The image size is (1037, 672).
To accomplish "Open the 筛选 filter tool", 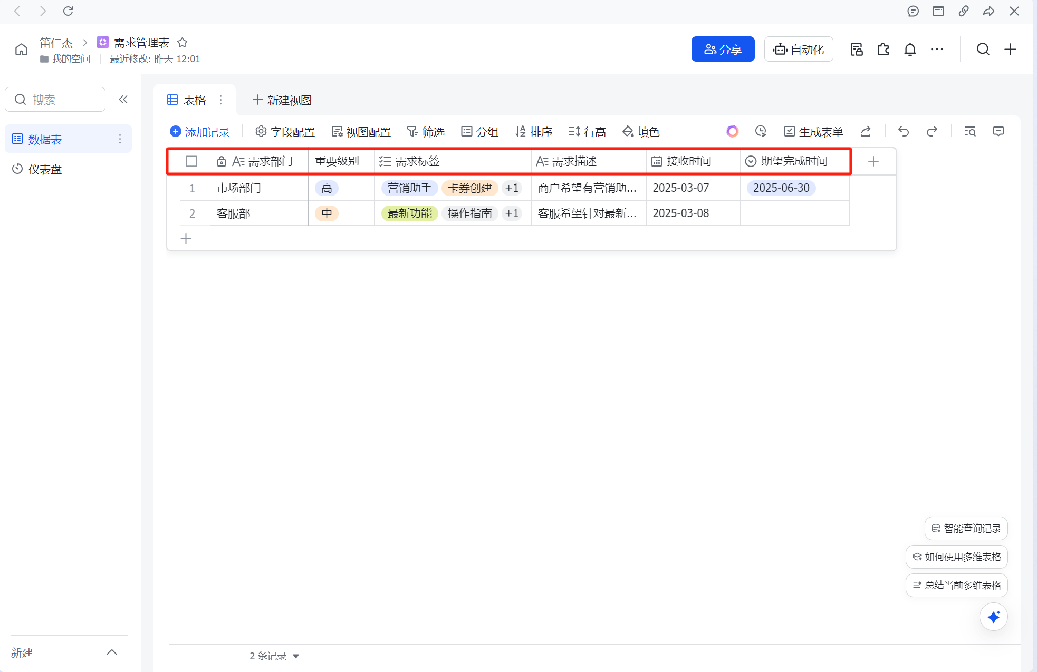I will (x=426, y=131).
